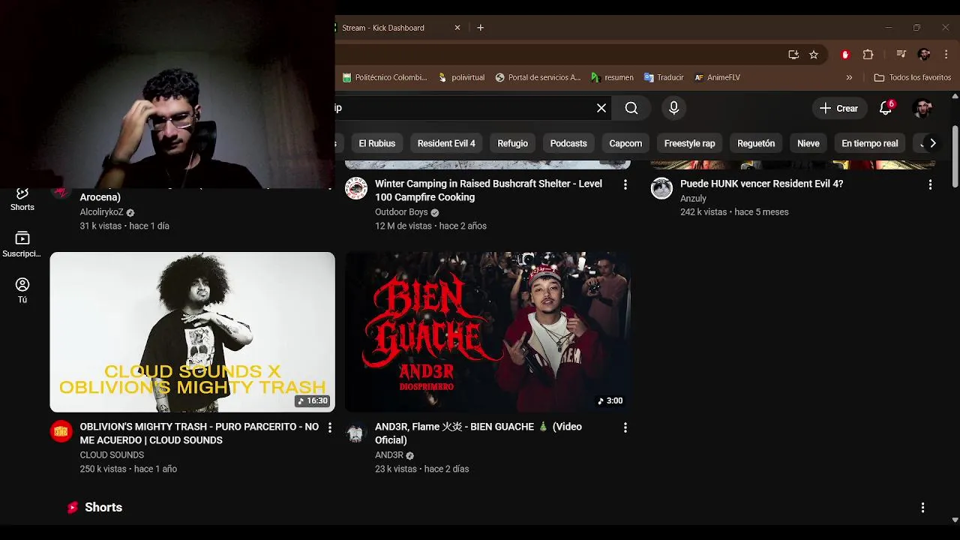Select the Reguetón filter chip
This screenshot has height=540, width=960.
[756, 143]
